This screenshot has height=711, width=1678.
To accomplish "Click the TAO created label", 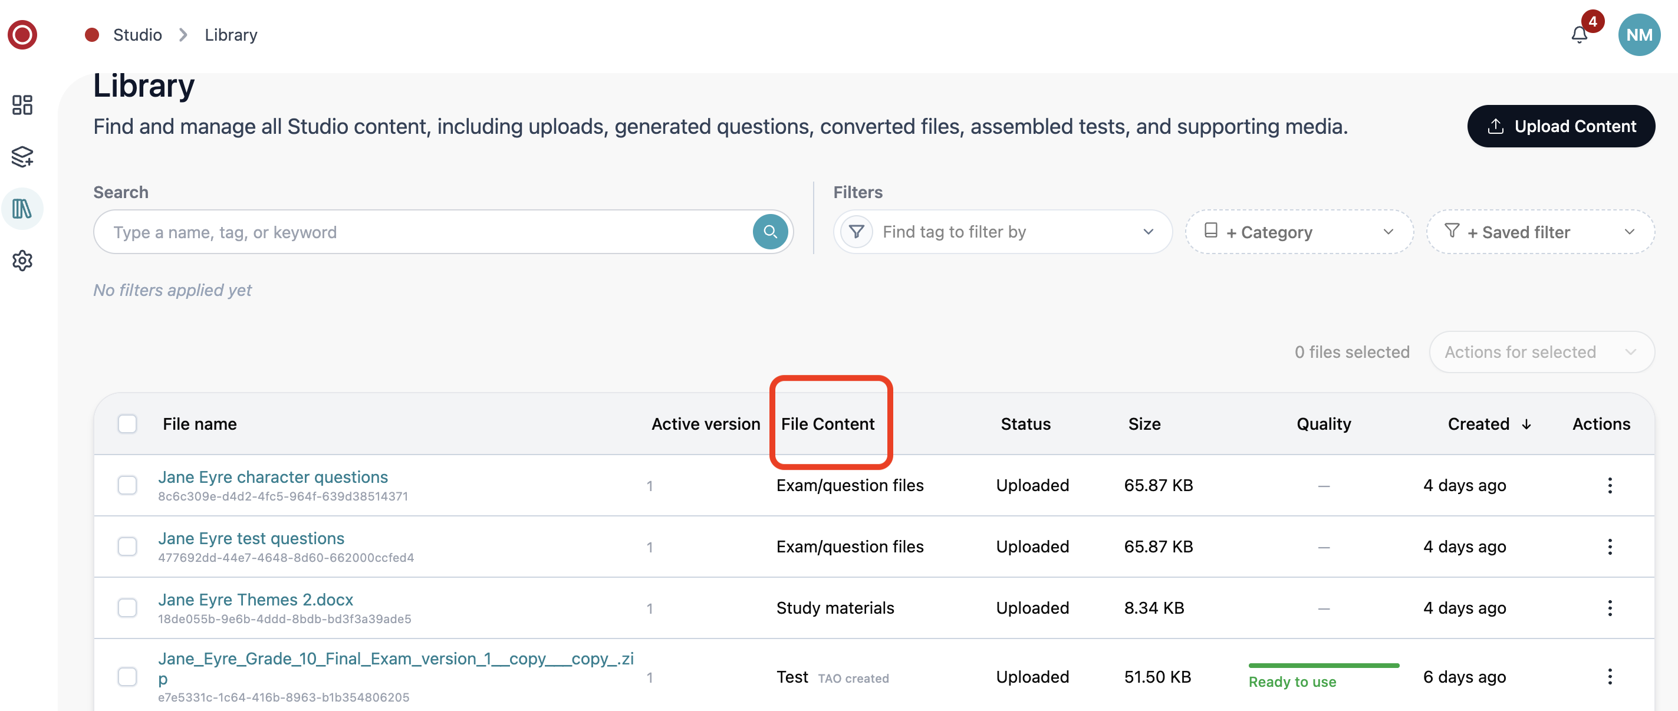I will click(853, 679).
